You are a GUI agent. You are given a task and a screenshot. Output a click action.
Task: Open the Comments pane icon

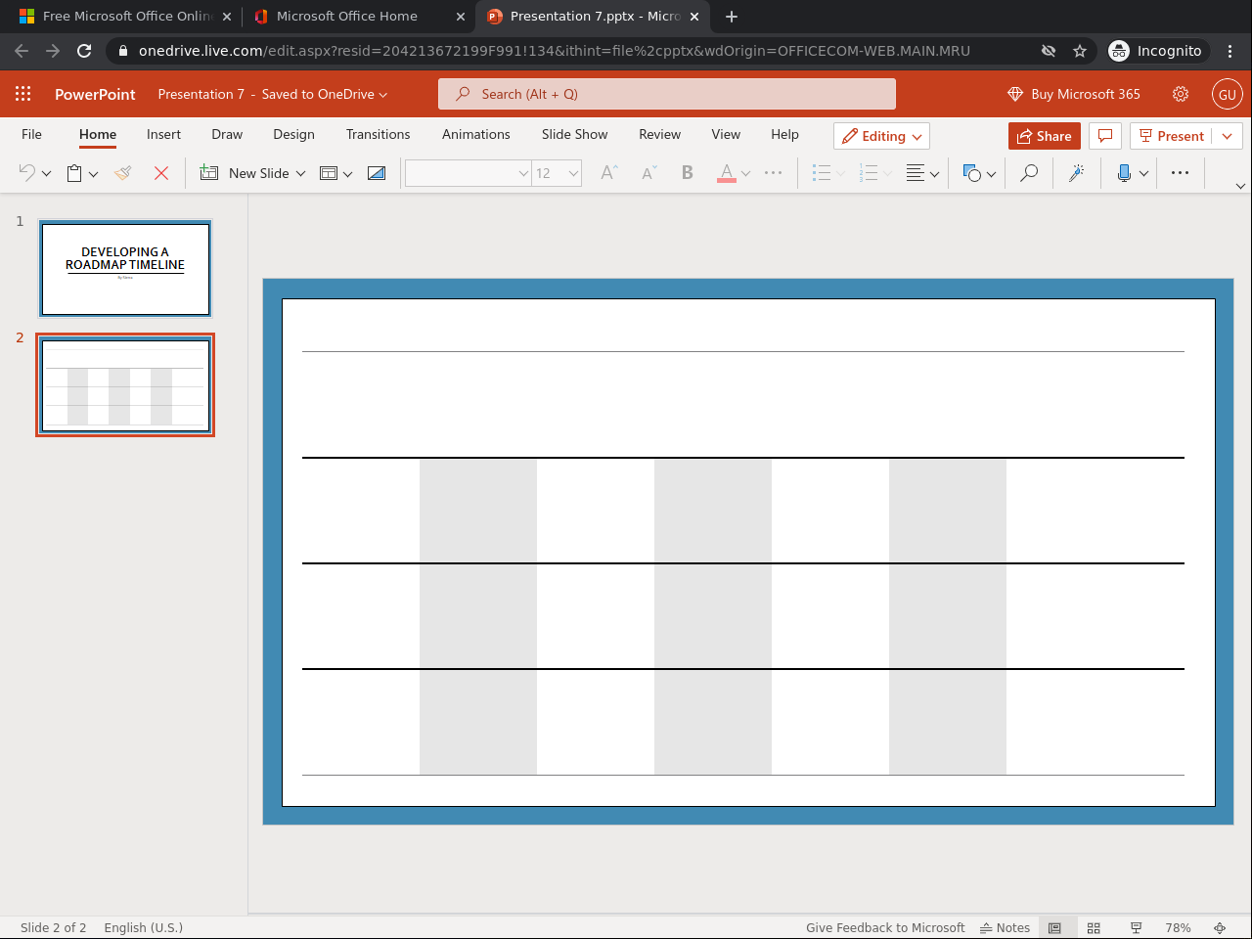coord(1105,136)
